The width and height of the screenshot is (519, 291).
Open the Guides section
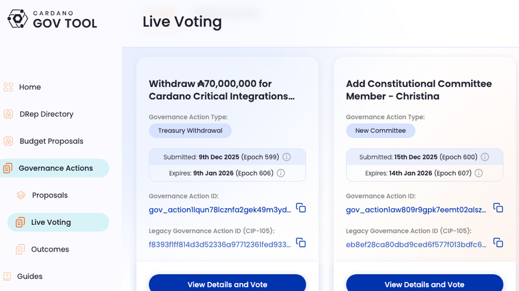click(x=30, y=276)
